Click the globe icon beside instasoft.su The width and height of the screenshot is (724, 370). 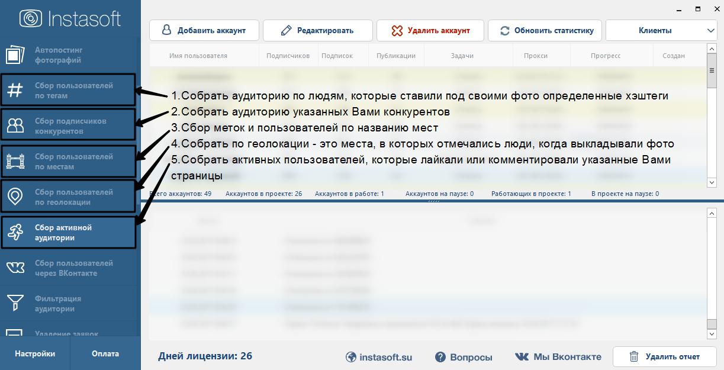[x=351, y=357]
